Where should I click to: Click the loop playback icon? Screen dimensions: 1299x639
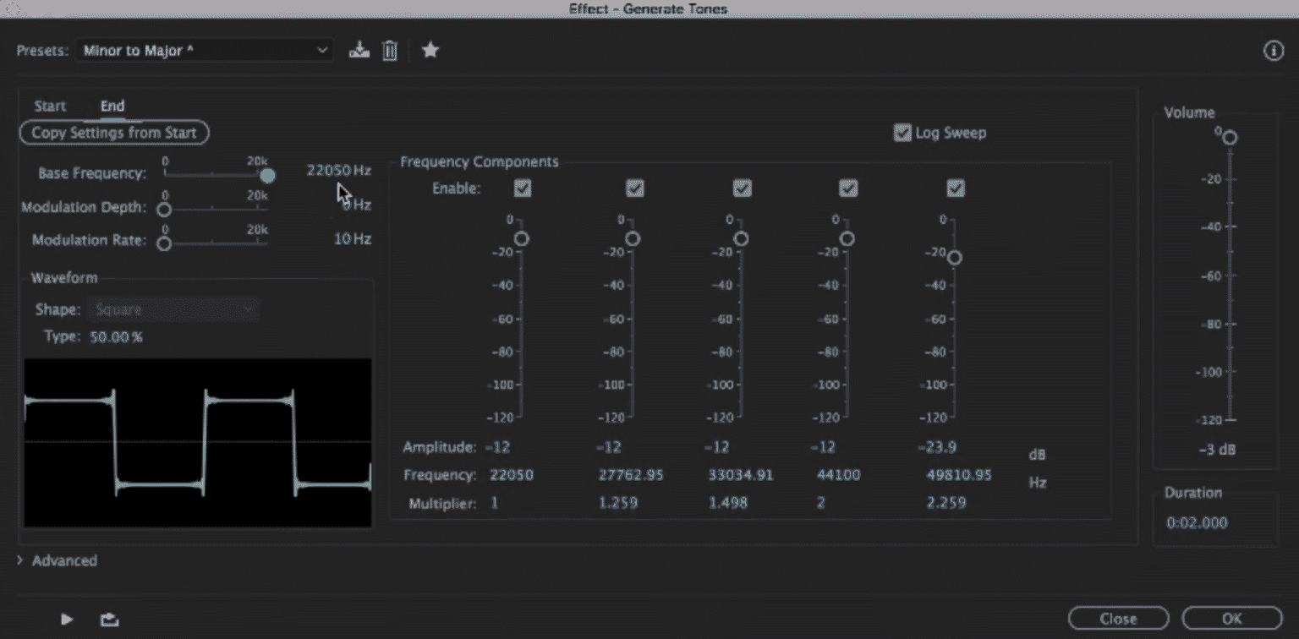coord(109,619)
